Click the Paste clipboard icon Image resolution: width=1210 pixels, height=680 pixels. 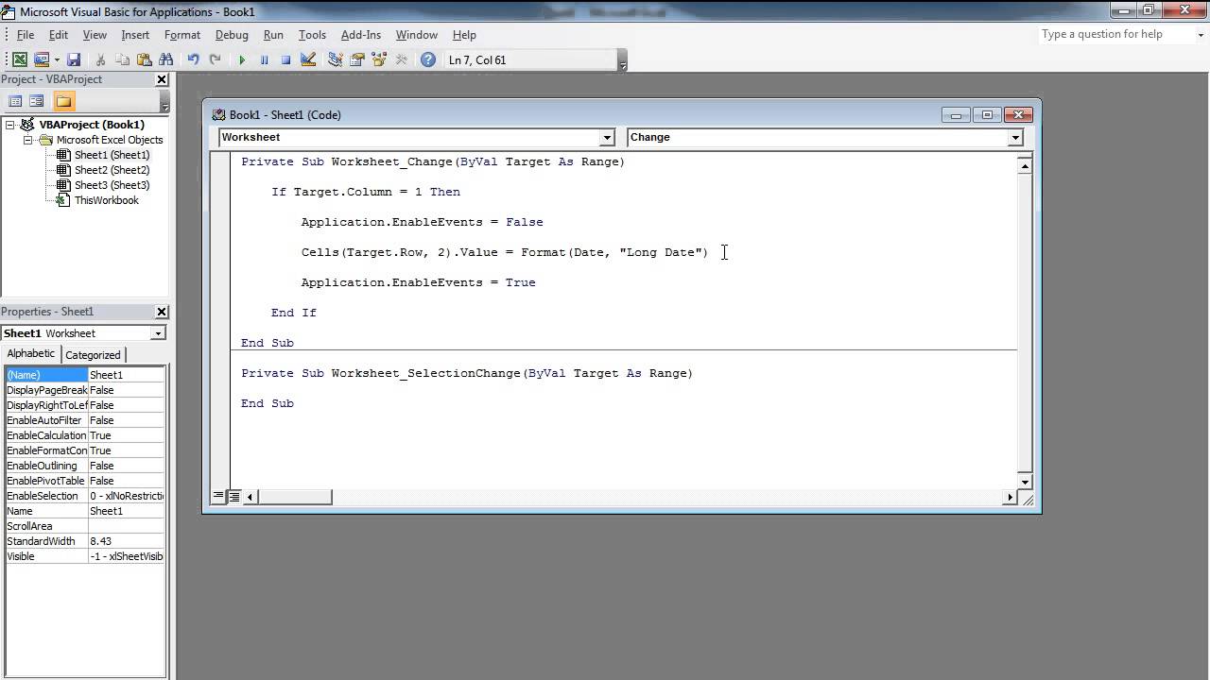tap(144, 59)
